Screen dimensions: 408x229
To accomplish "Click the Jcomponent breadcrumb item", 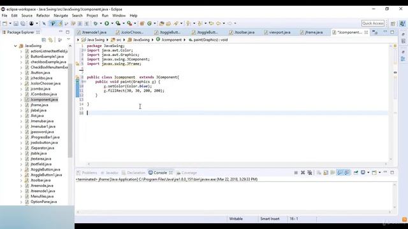I will point(169,39).
